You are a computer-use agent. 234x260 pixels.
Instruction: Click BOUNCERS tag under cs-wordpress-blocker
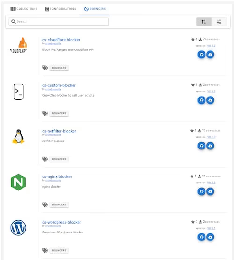59,250
